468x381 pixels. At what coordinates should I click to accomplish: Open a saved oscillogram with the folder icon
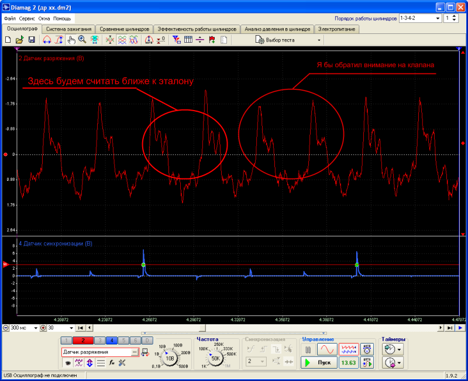(20, 40)
